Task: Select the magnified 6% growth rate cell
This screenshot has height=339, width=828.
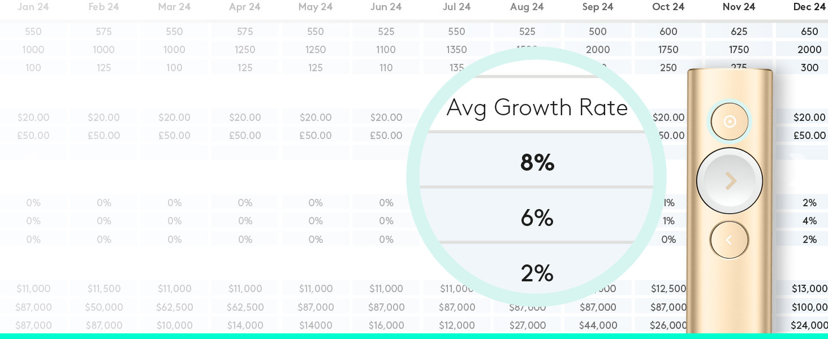Action: (537, 218)
